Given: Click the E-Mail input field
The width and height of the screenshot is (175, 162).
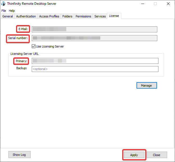Looking at the screenshot, I should pyautogui.click(x=94, y=29).
